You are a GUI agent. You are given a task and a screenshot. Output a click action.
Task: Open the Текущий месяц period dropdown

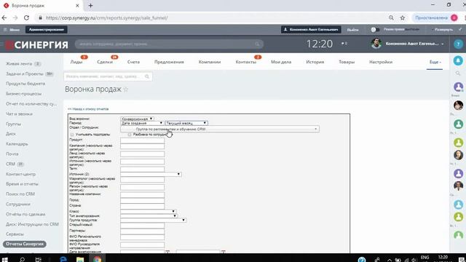(x=186, y=123)
